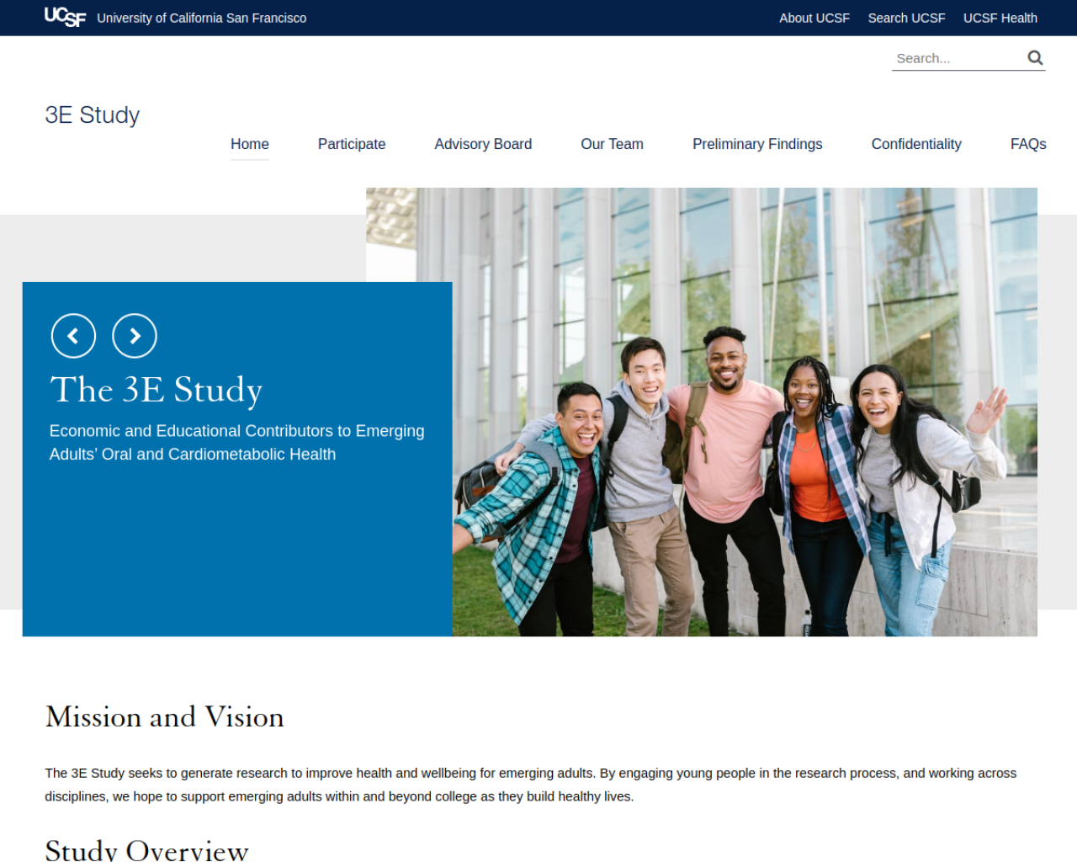Click University of California San Francisco link
The height and width of the screenshot is (862, 1077).
[x=202, y=18]
